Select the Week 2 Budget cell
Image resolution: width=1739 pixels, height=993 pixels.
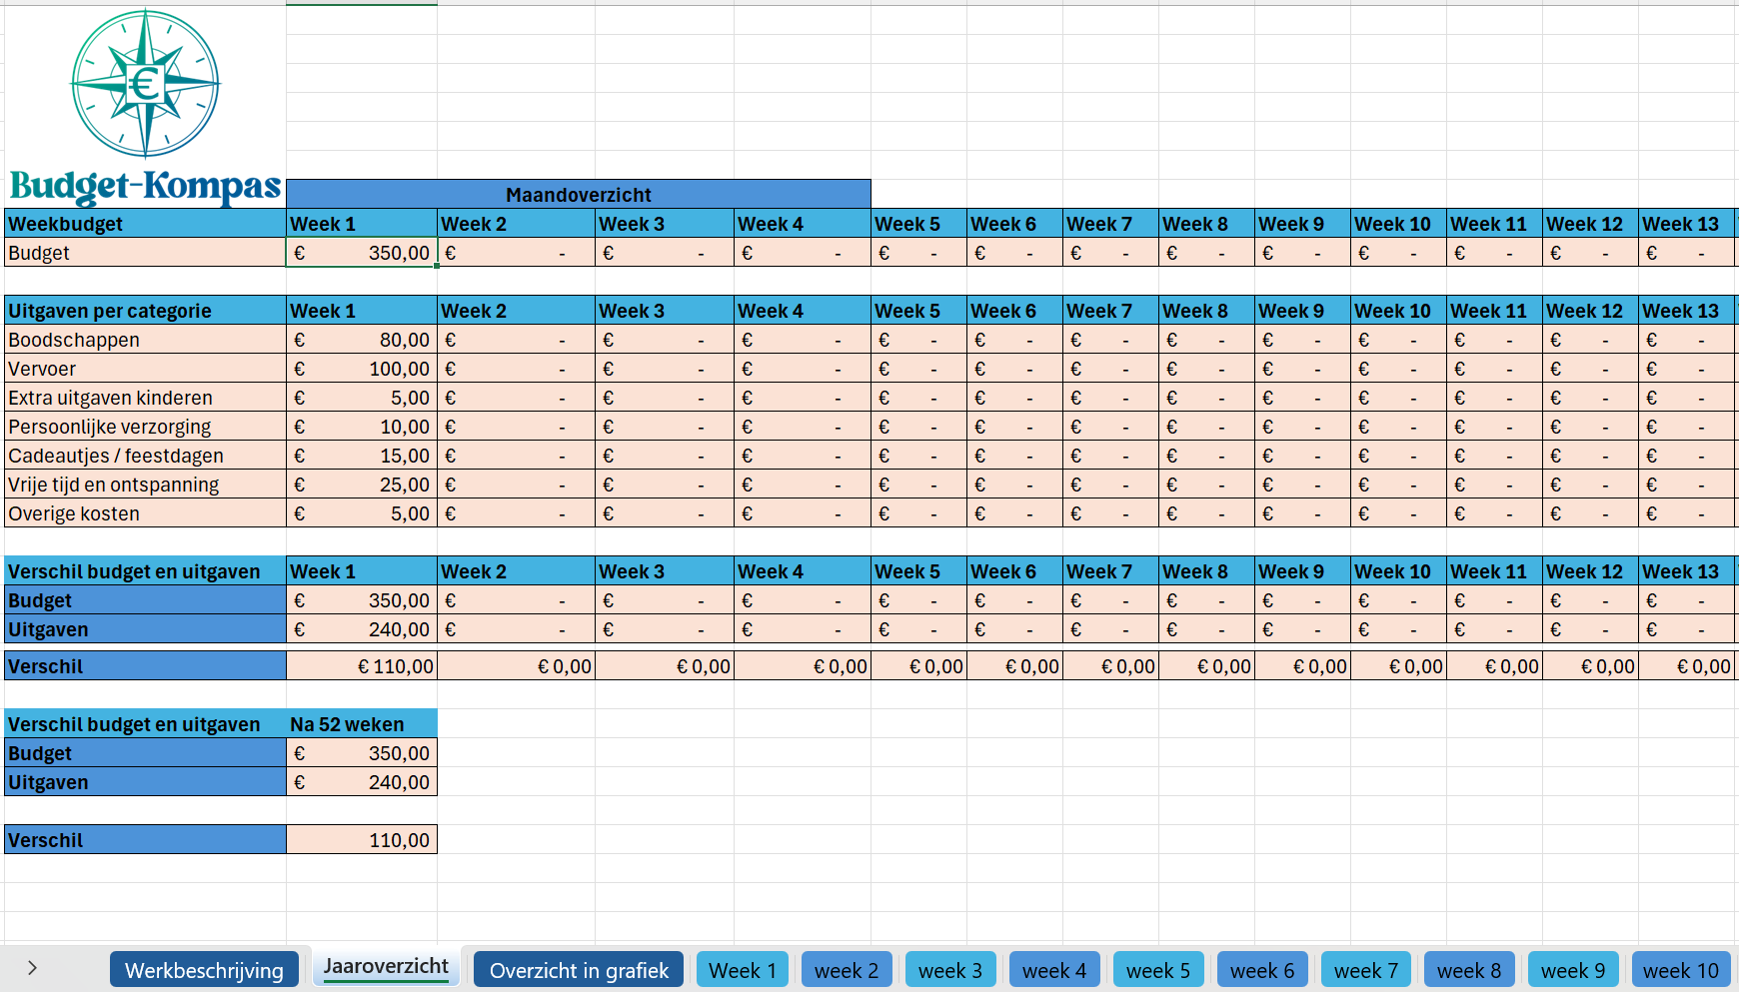pyautogui.click(x=516, y=253)
